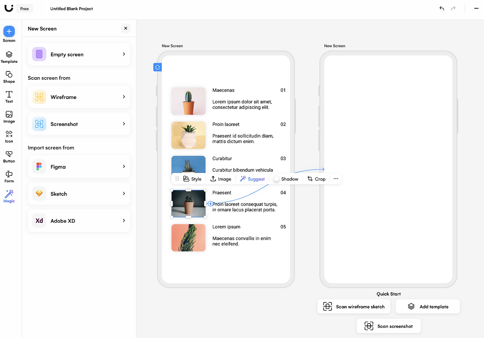The height and width of the screenshot is (338, 484).
Task: Select the Button tool
Action: pyautogui.click(x=9, y=157)
